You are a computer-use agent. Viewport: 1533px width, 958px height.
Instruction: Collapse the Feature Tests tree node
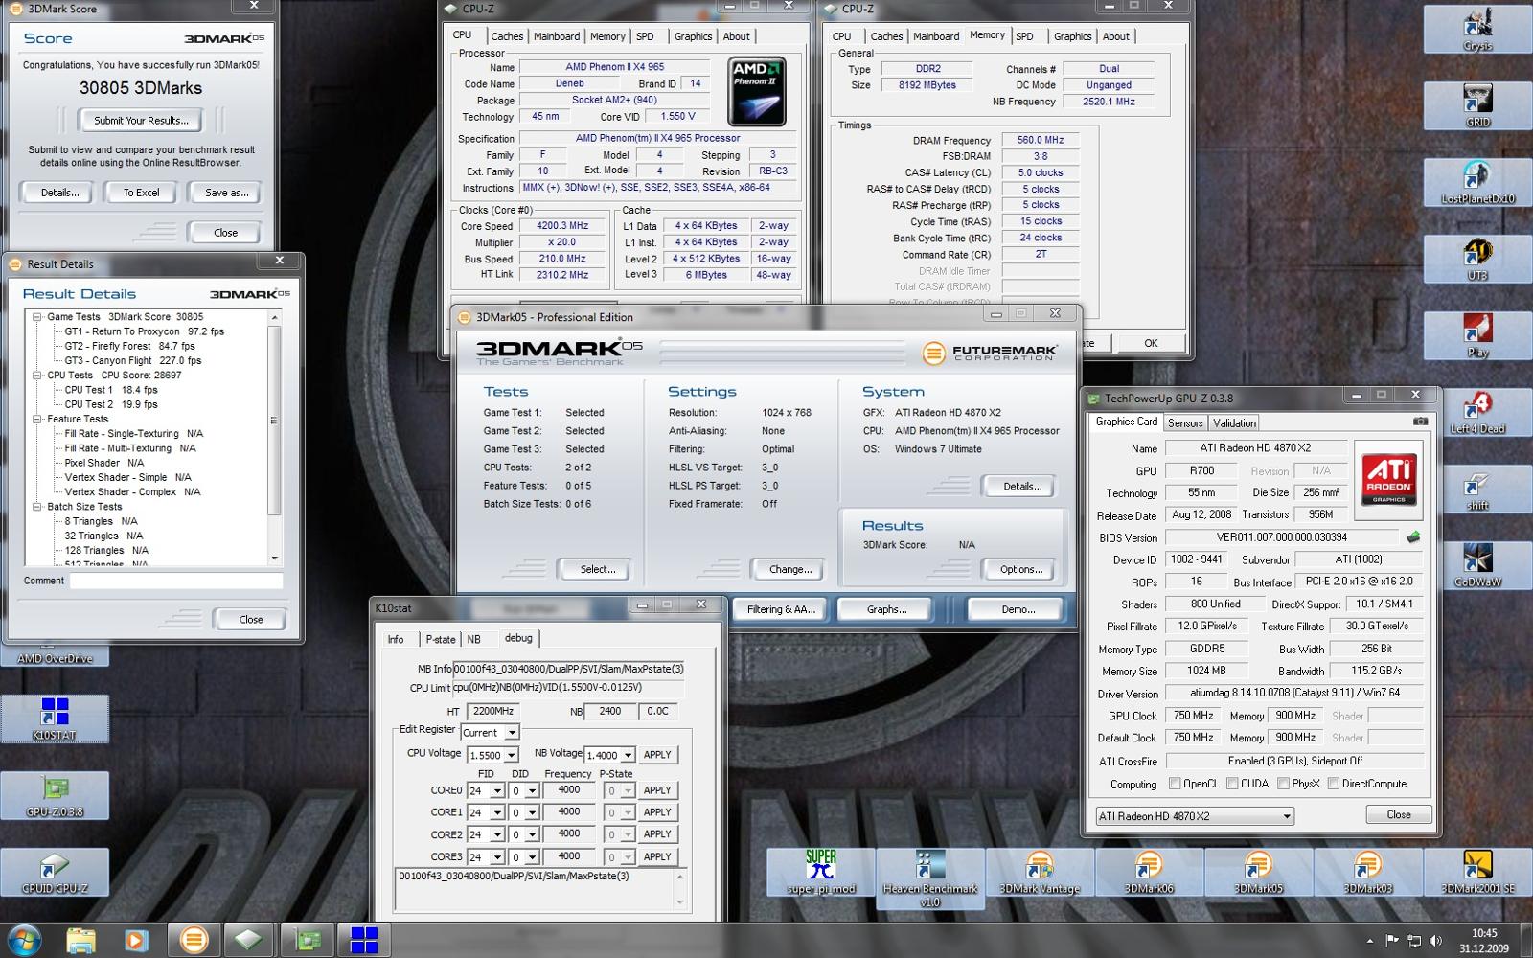(x=36, y=420)
